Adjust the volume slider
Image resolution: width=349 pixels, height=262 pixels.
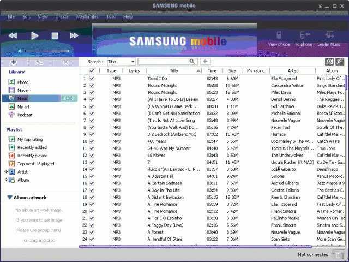click(x=47, y=51)
